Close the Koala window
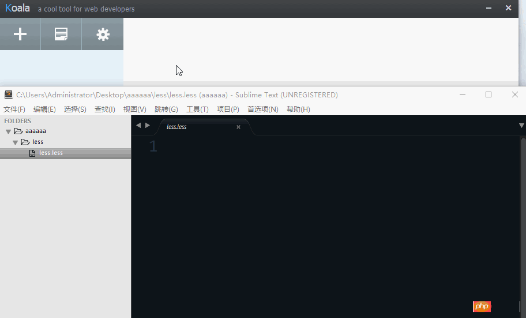Viewport: 526px width, 318px height. 509,7
